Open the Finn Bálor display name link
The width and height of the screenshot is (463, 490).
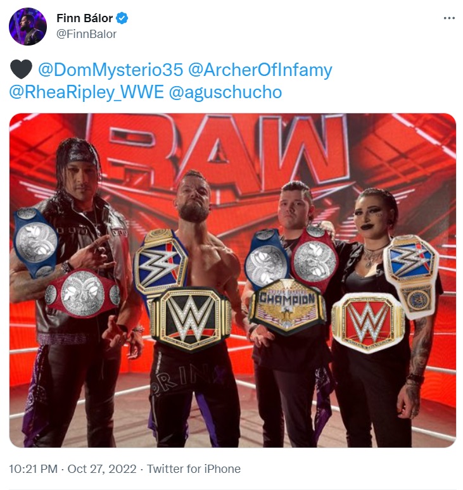pyautogui.click(x=84, y=18)
